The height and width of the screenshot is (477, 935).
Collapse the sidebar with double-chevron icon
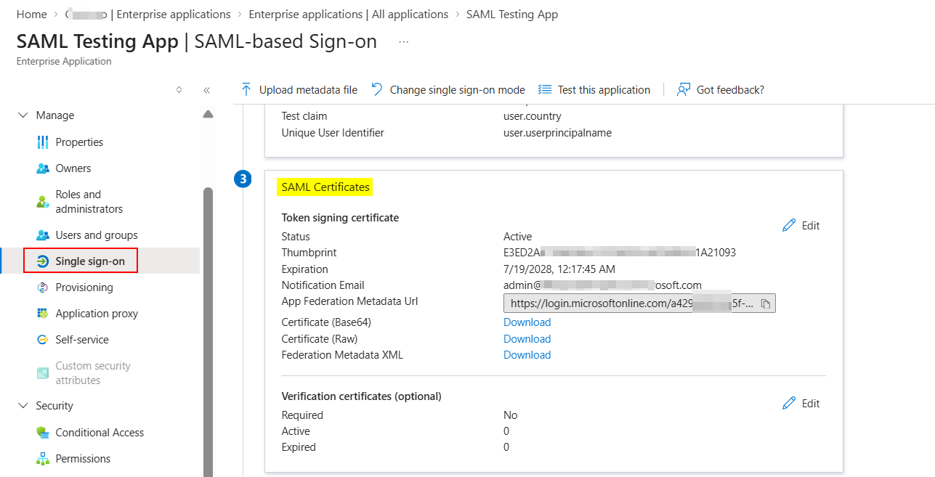(206, 90)
